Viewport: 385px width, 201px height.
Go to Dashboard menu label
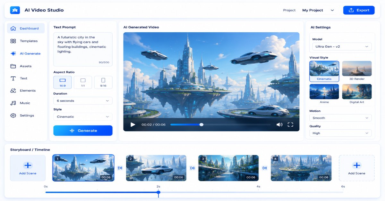pyautogui.click(x=29, y=28)
